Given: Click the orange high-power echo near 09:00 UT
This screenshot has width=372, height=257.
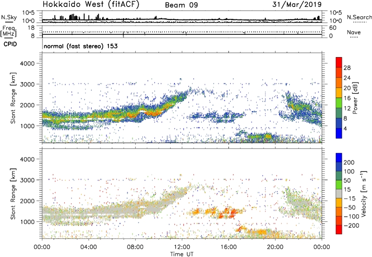Looking at the screenshot, I should coord(152,113).
